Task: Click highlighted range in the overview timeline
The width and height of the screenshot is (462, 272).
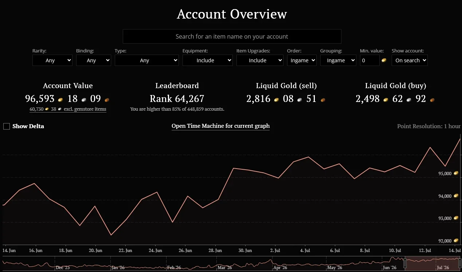Action: tap(432, 264)
